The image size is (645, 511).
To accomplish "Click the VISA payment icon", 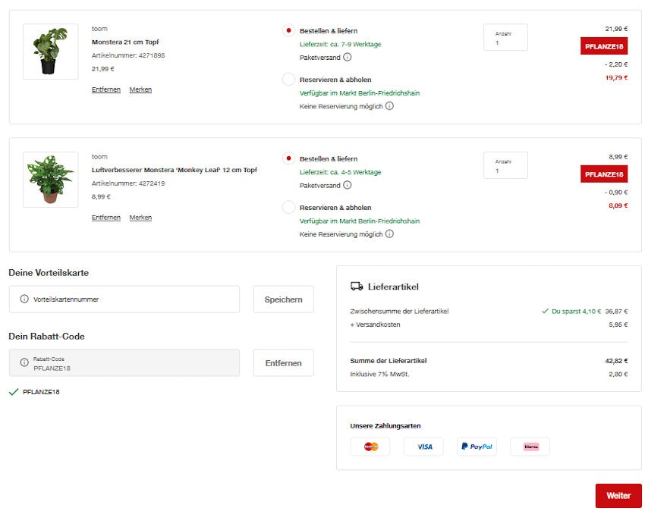I will [x=423, y=447].
